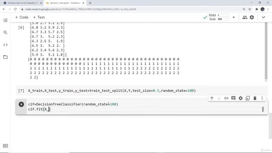Click the output cell [6] execution marker
Screen dimensions: 272x153
(x=21, y=28)
